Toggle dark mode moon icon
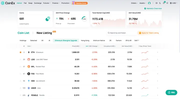The height and width of the screenshot is (99, 180). [x=160, y=3]
